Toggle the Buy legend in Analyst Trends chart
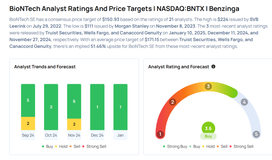Screen dimensions: 272x160 pyautogui.click(x=48, y=147)
